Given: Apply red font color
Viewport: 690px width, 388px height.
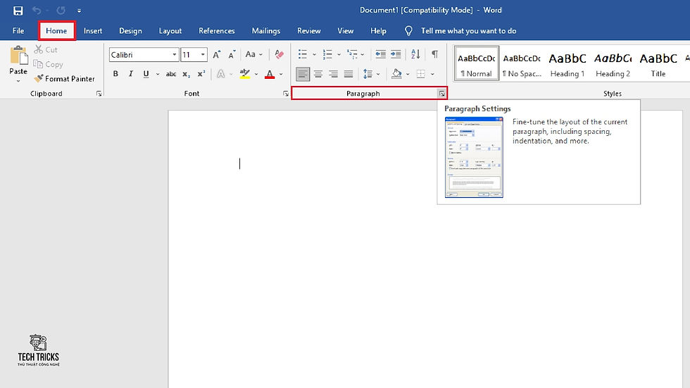Looking at the screenshot, I should click(x=270, y=74).
